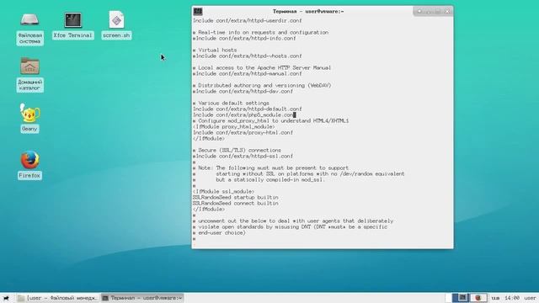539x303 pixels.
Task: Click the '#Include conf/extra/httpd-manual.conf' line
Action: pos(247,73)
